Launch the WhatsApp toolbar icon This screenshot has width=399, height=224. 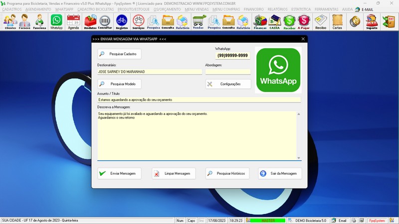coord(56,22)
